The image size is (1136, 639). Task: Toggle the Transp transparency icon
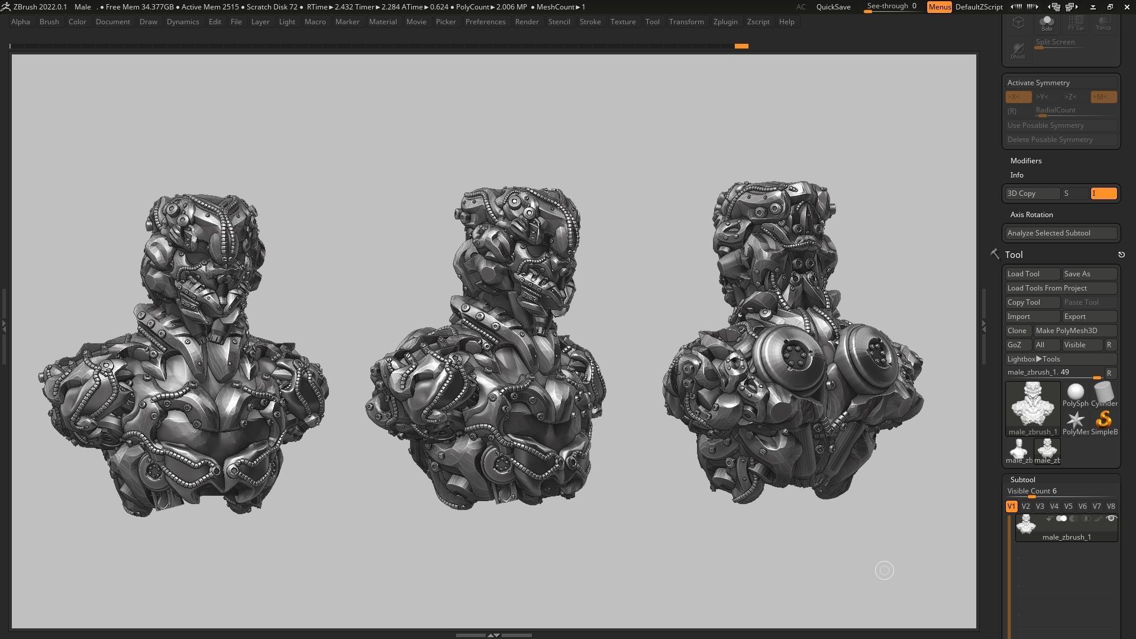click(1103, 24)
